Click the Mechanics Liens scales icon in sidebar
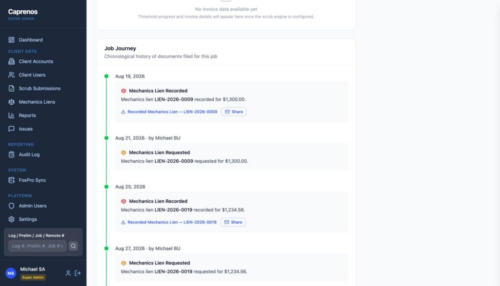500x286 pixels. (x=12, y=102)
